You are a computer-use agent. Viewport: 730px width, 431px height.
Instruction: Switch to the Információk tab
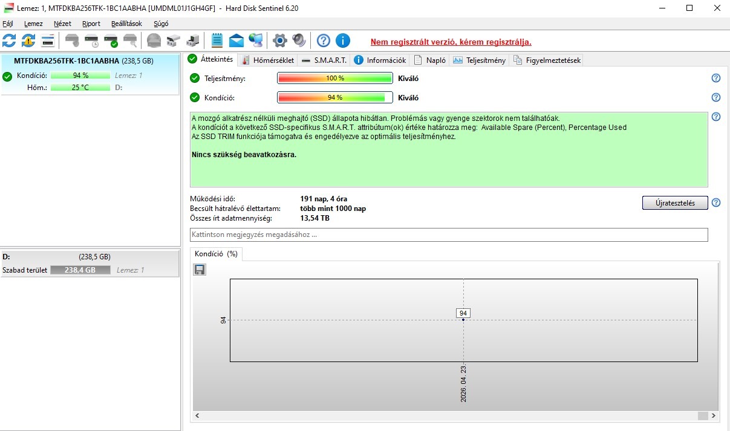click(380, 60)
